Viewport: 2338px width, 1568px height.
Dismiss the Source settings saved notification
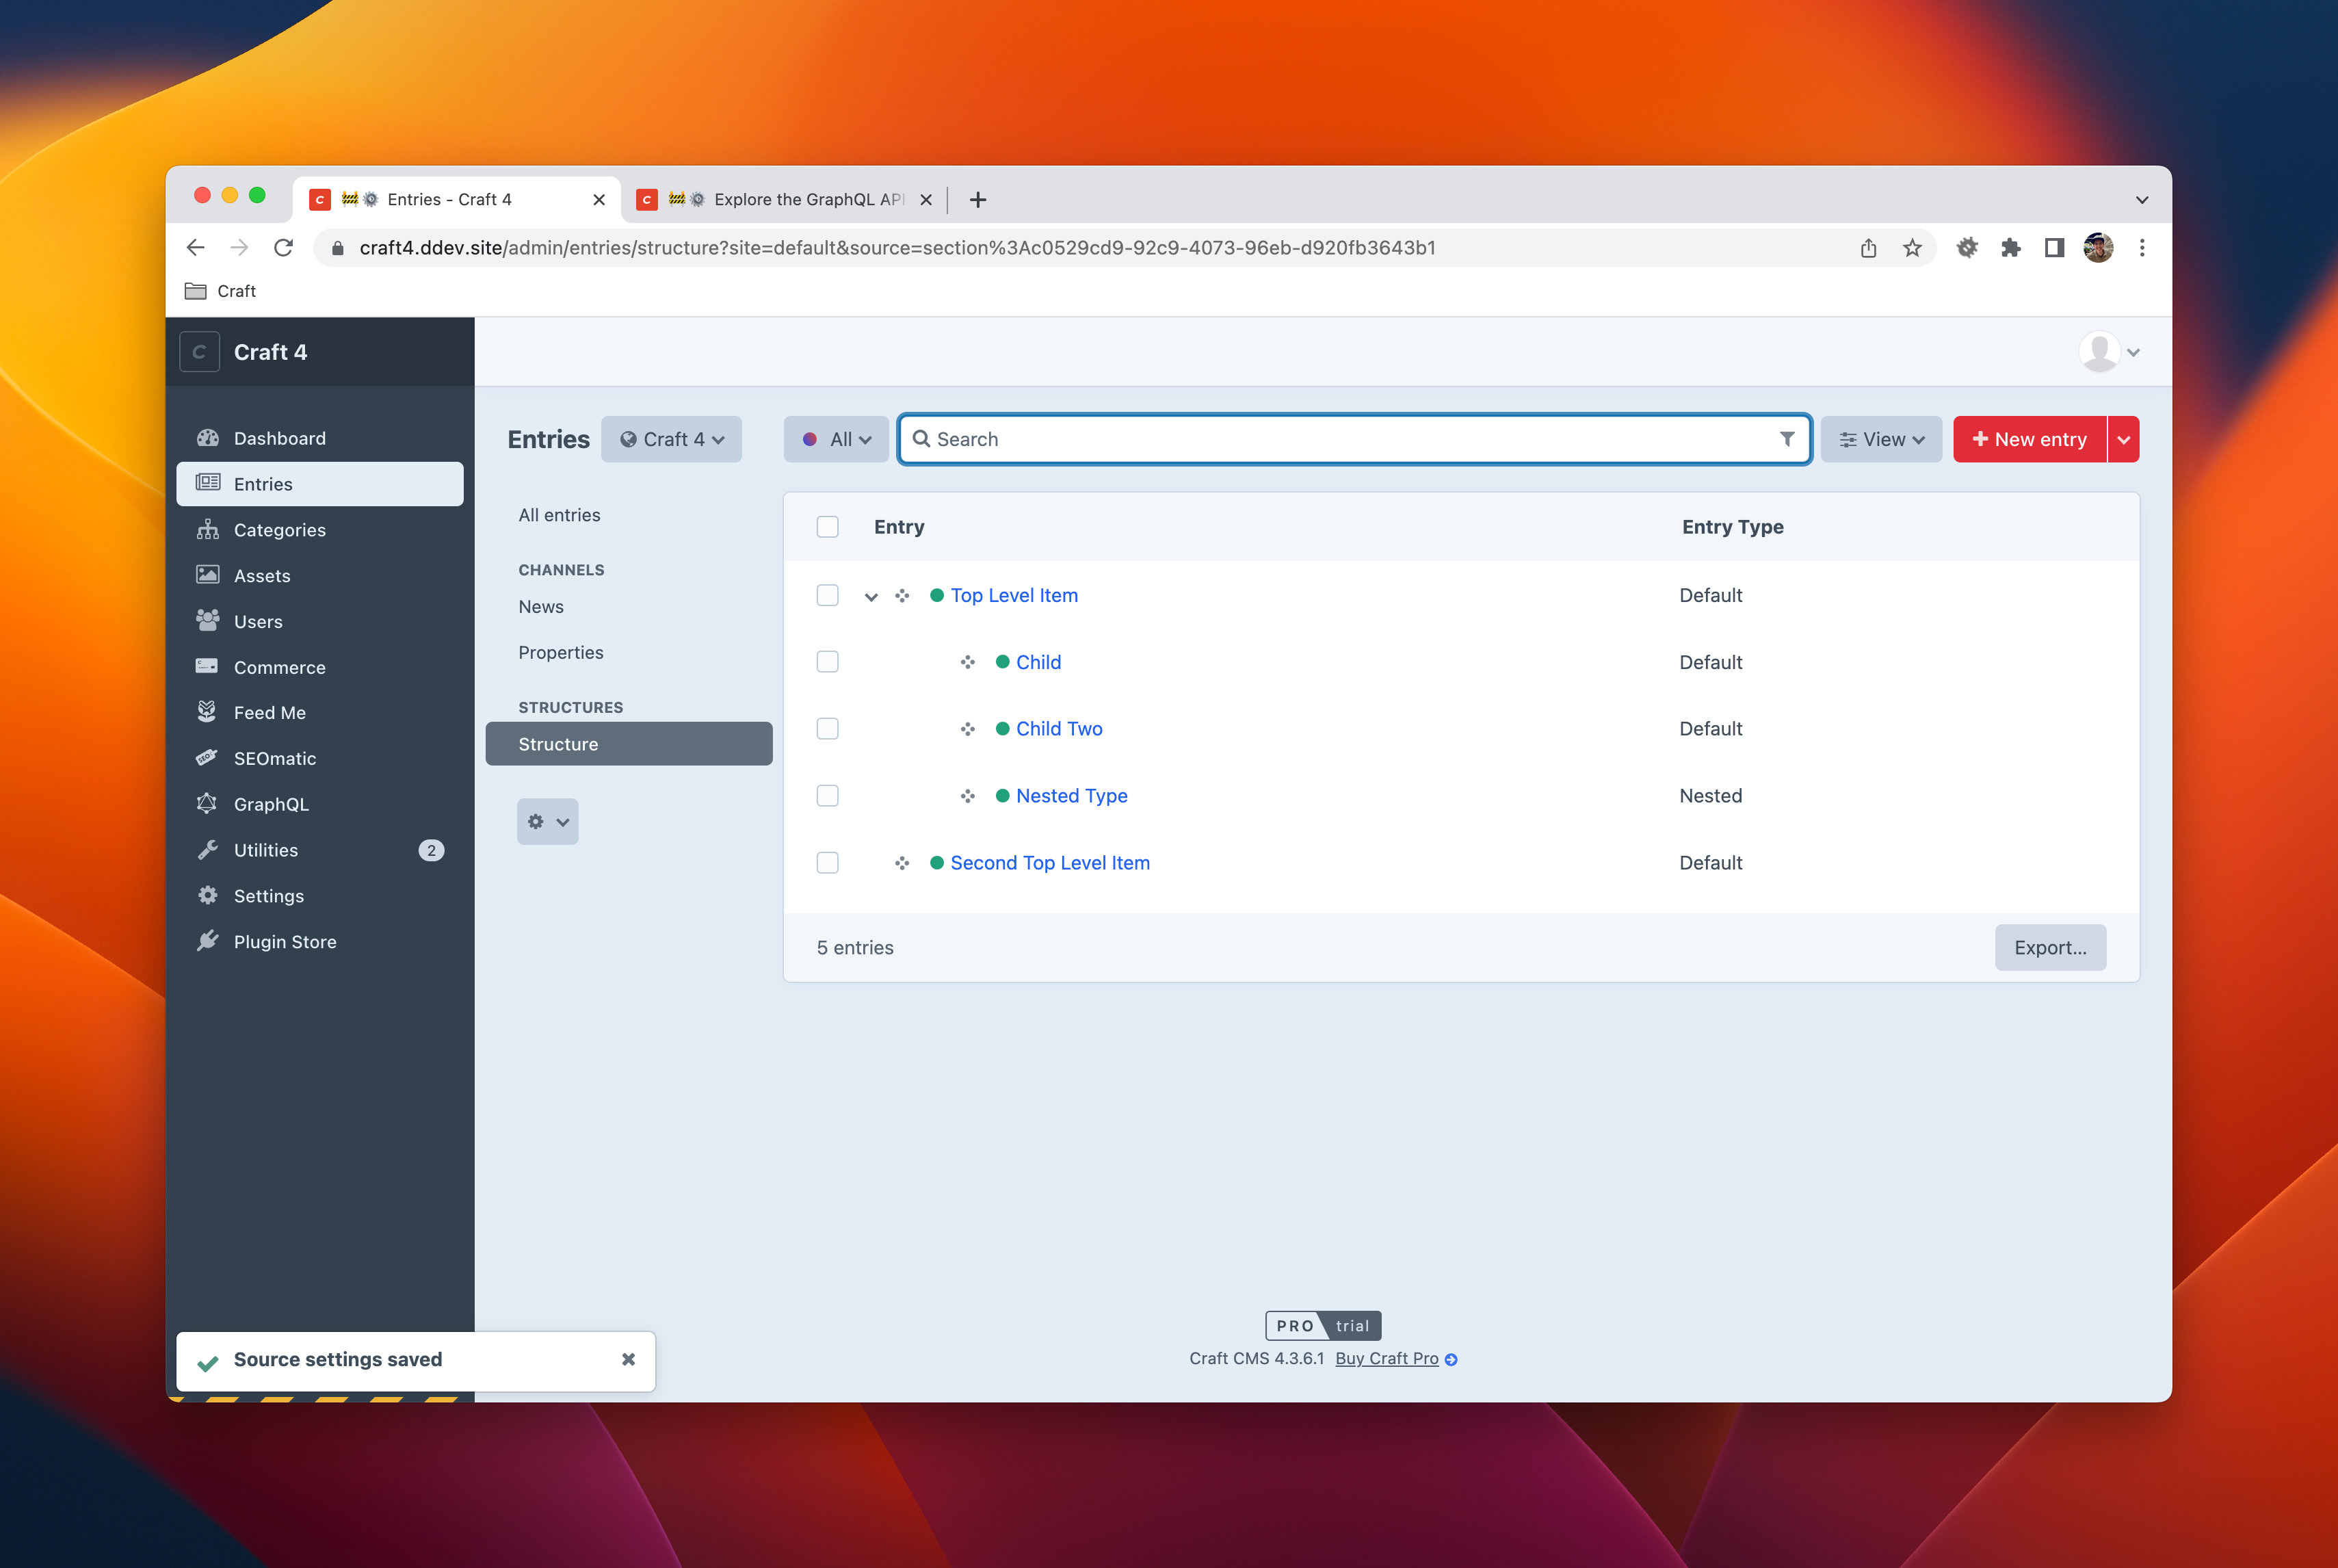pyautogui.click(x=629, y=1360)
